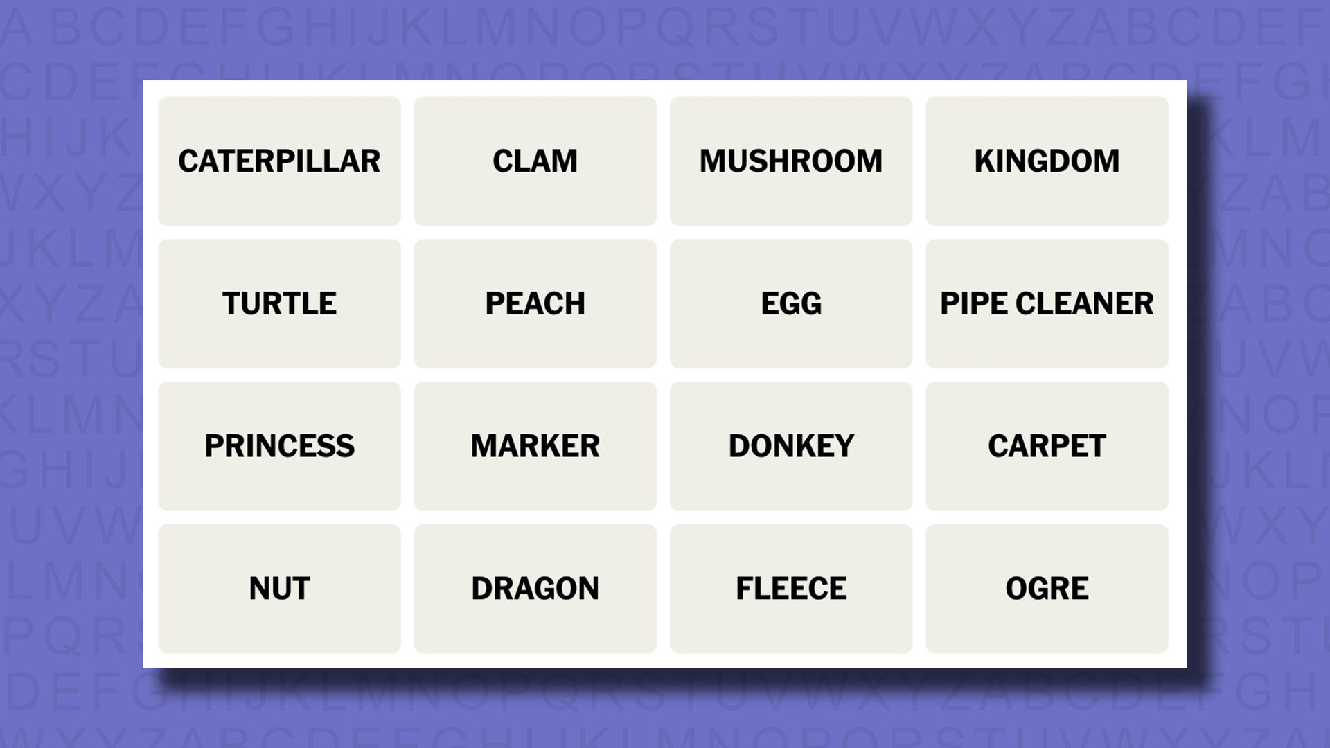The width and height of the screenshot is (1330, 748).
Task: Click the DONKEY tile
Action: pos(790,446)
